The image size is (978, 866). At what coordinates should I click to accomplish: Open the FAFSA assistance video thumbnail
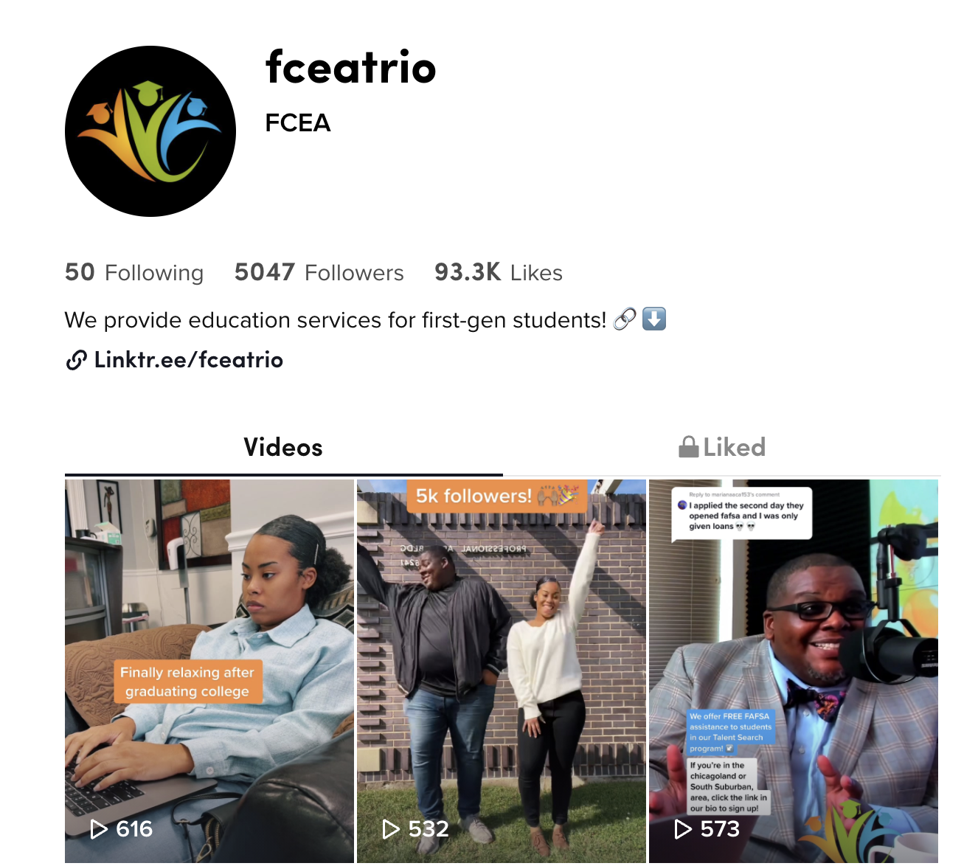pyautogui.click(x=794, y=671)
